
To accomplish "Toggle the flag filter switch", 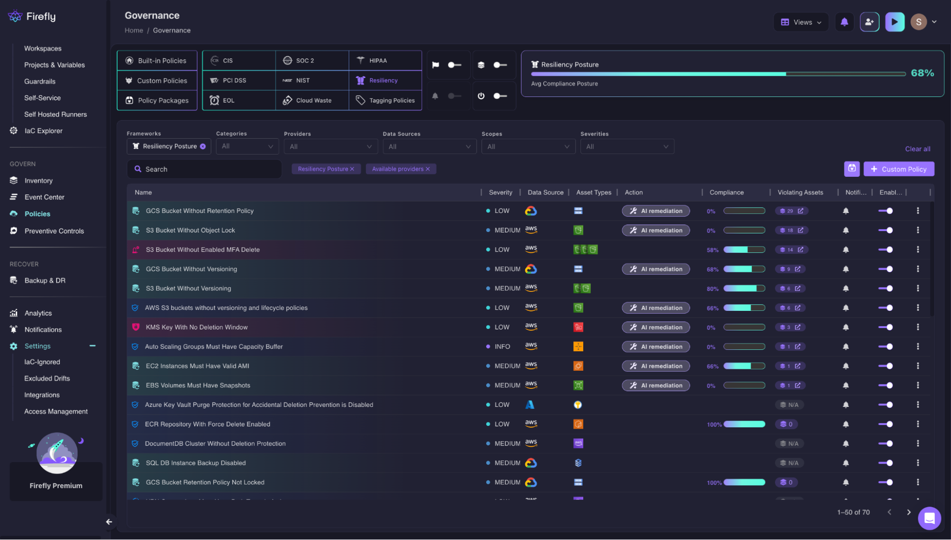I will pyautogui.click(x=454, y=65).
